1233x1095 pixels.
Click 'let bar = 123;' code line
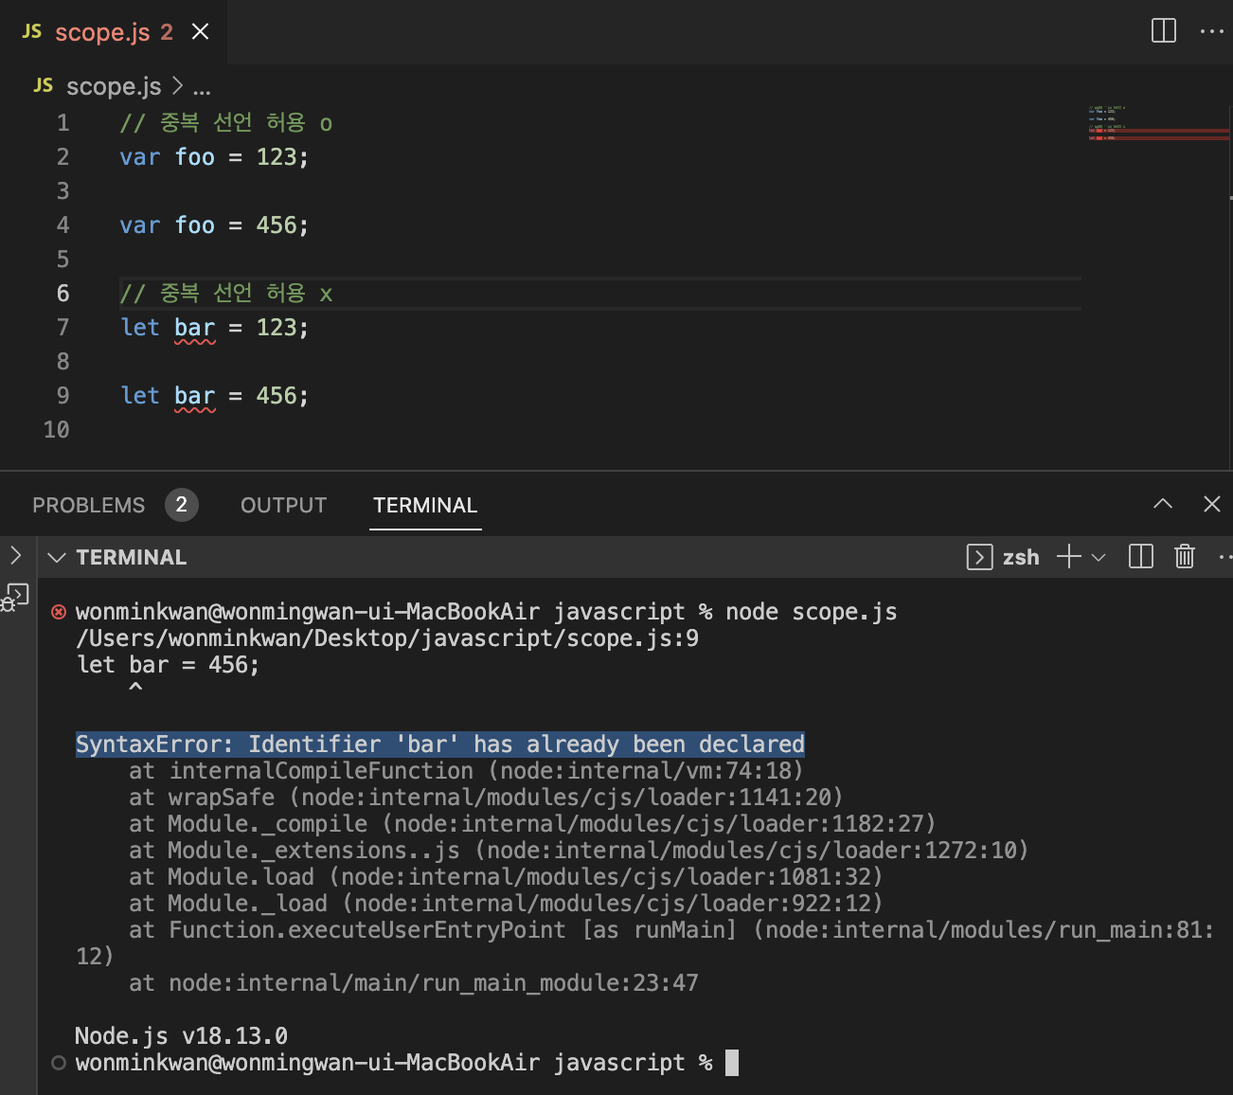click(x=214, y=328)
